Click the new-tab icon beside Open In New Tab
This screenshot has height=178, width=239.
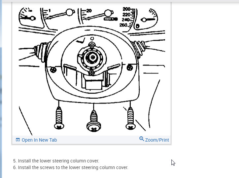coord(18,140)
